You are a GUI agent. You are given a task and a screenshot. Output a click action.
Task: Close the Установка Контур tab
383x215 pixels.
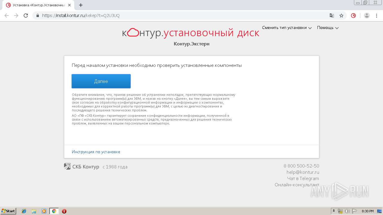coord(69,5)
